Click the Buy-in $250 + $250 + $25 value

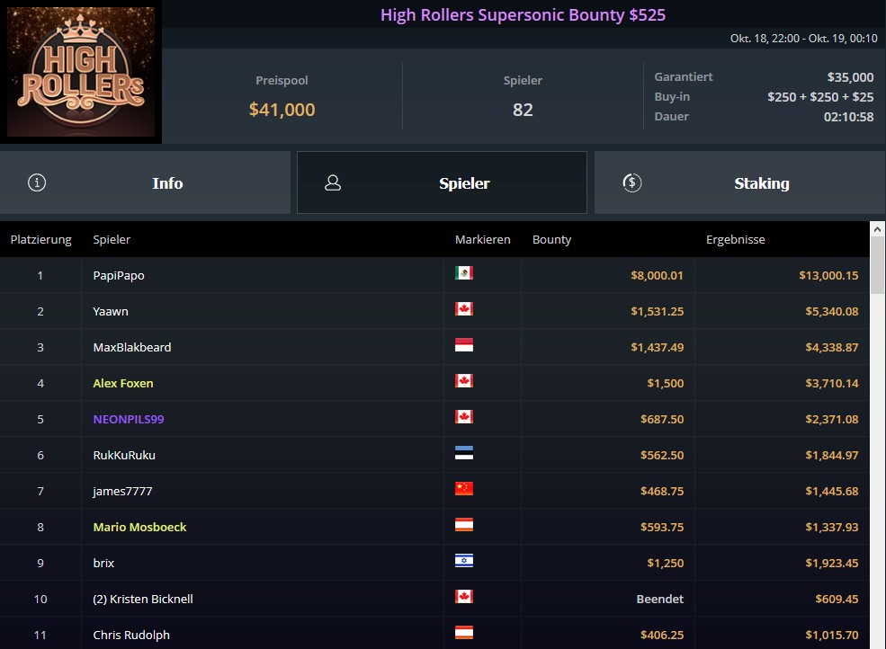(820, 97)
